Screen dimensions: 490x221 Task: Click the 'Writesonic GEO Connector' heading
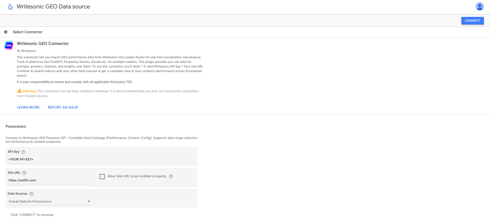(x=43, y=43)
